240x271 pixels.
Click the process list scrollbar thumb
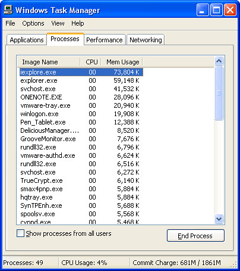[219, 93]
